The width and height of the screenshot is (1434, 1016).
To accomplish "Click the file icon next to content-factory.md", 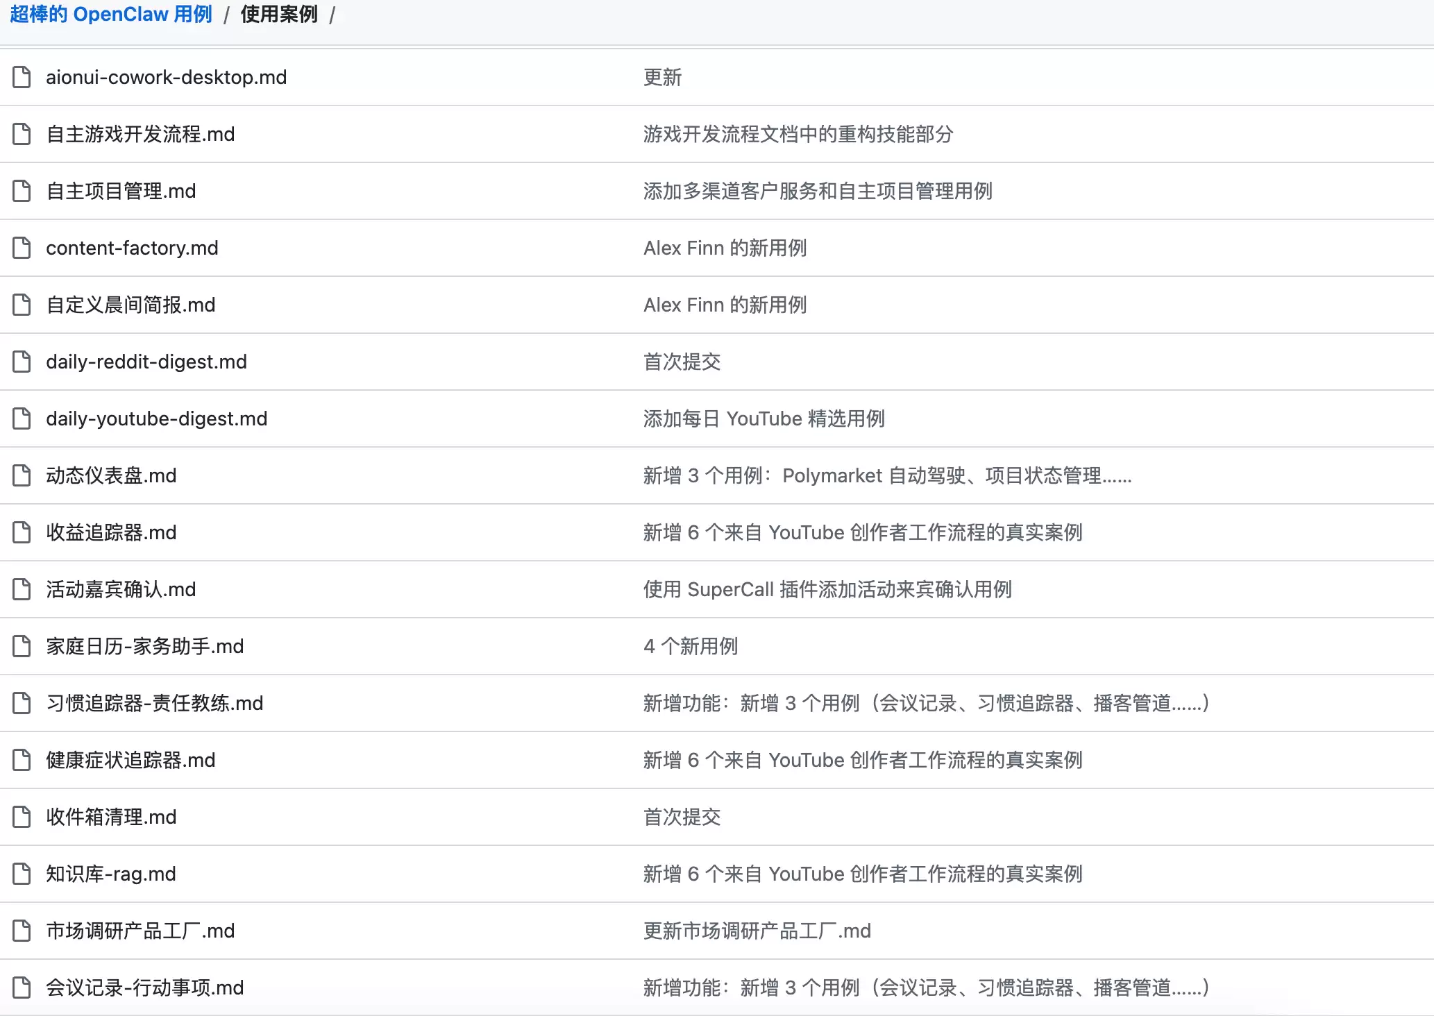I will click(x=22, y=248).
